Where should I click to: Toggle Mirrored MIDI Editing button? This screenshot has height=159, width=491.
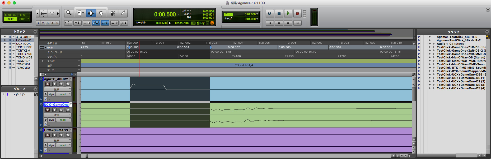(x=87, y=23)
